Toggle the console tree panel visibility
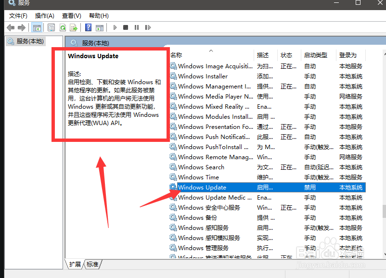Screen dimensions: 386x278 point(37,27)
